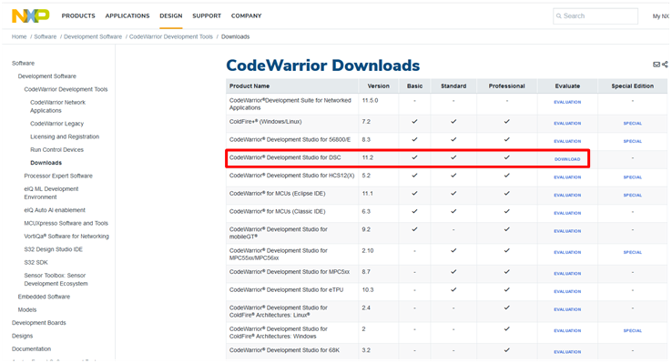Click the share icon beside the email icon
672x363 pixels.
pos(665,65)
